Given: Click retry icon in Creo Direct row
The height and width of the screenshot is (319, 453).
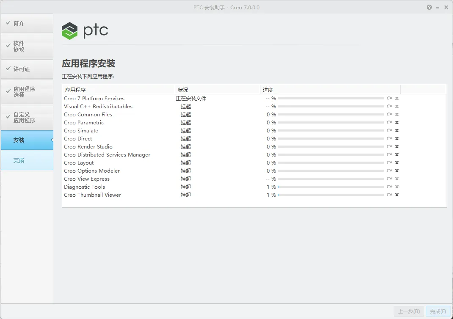Looking at the screenshot, I should click(x=389, y=139).
